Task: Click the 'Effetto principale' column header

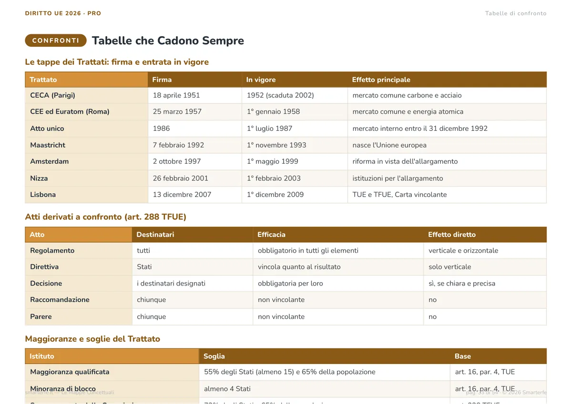Action: [x=447, y=79]
